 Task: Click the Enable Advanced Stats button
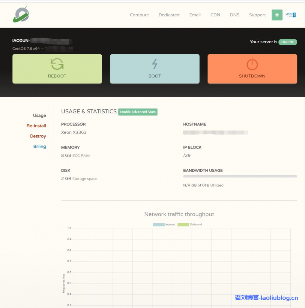pyautogui.click(x=138, y=112)
